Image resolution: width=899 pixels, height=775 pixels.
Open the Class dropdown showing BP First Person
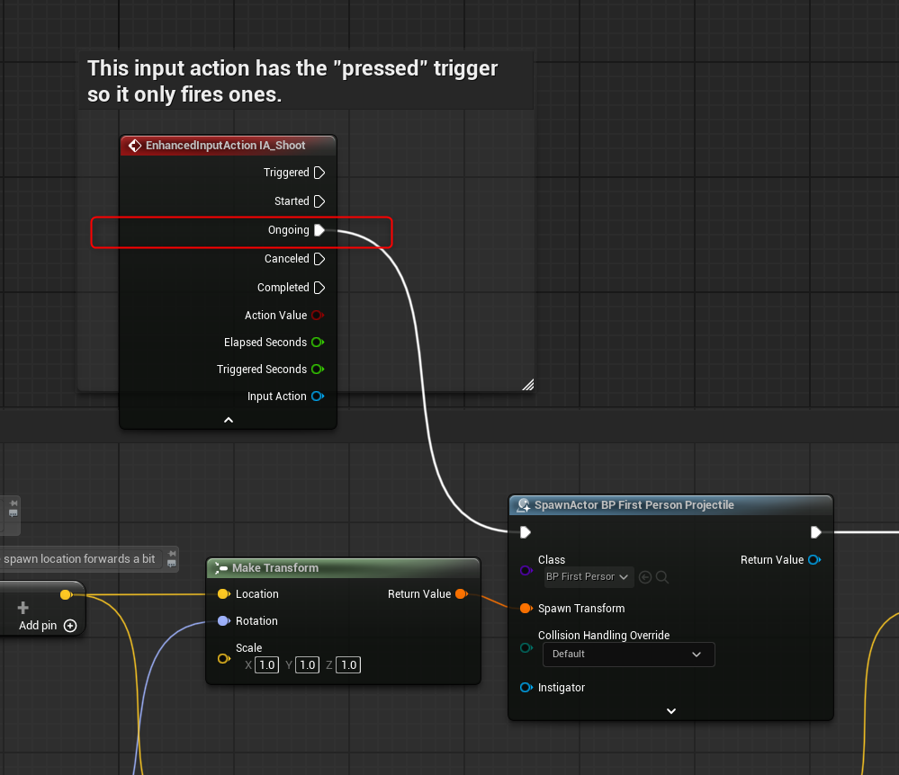point(589,577)
